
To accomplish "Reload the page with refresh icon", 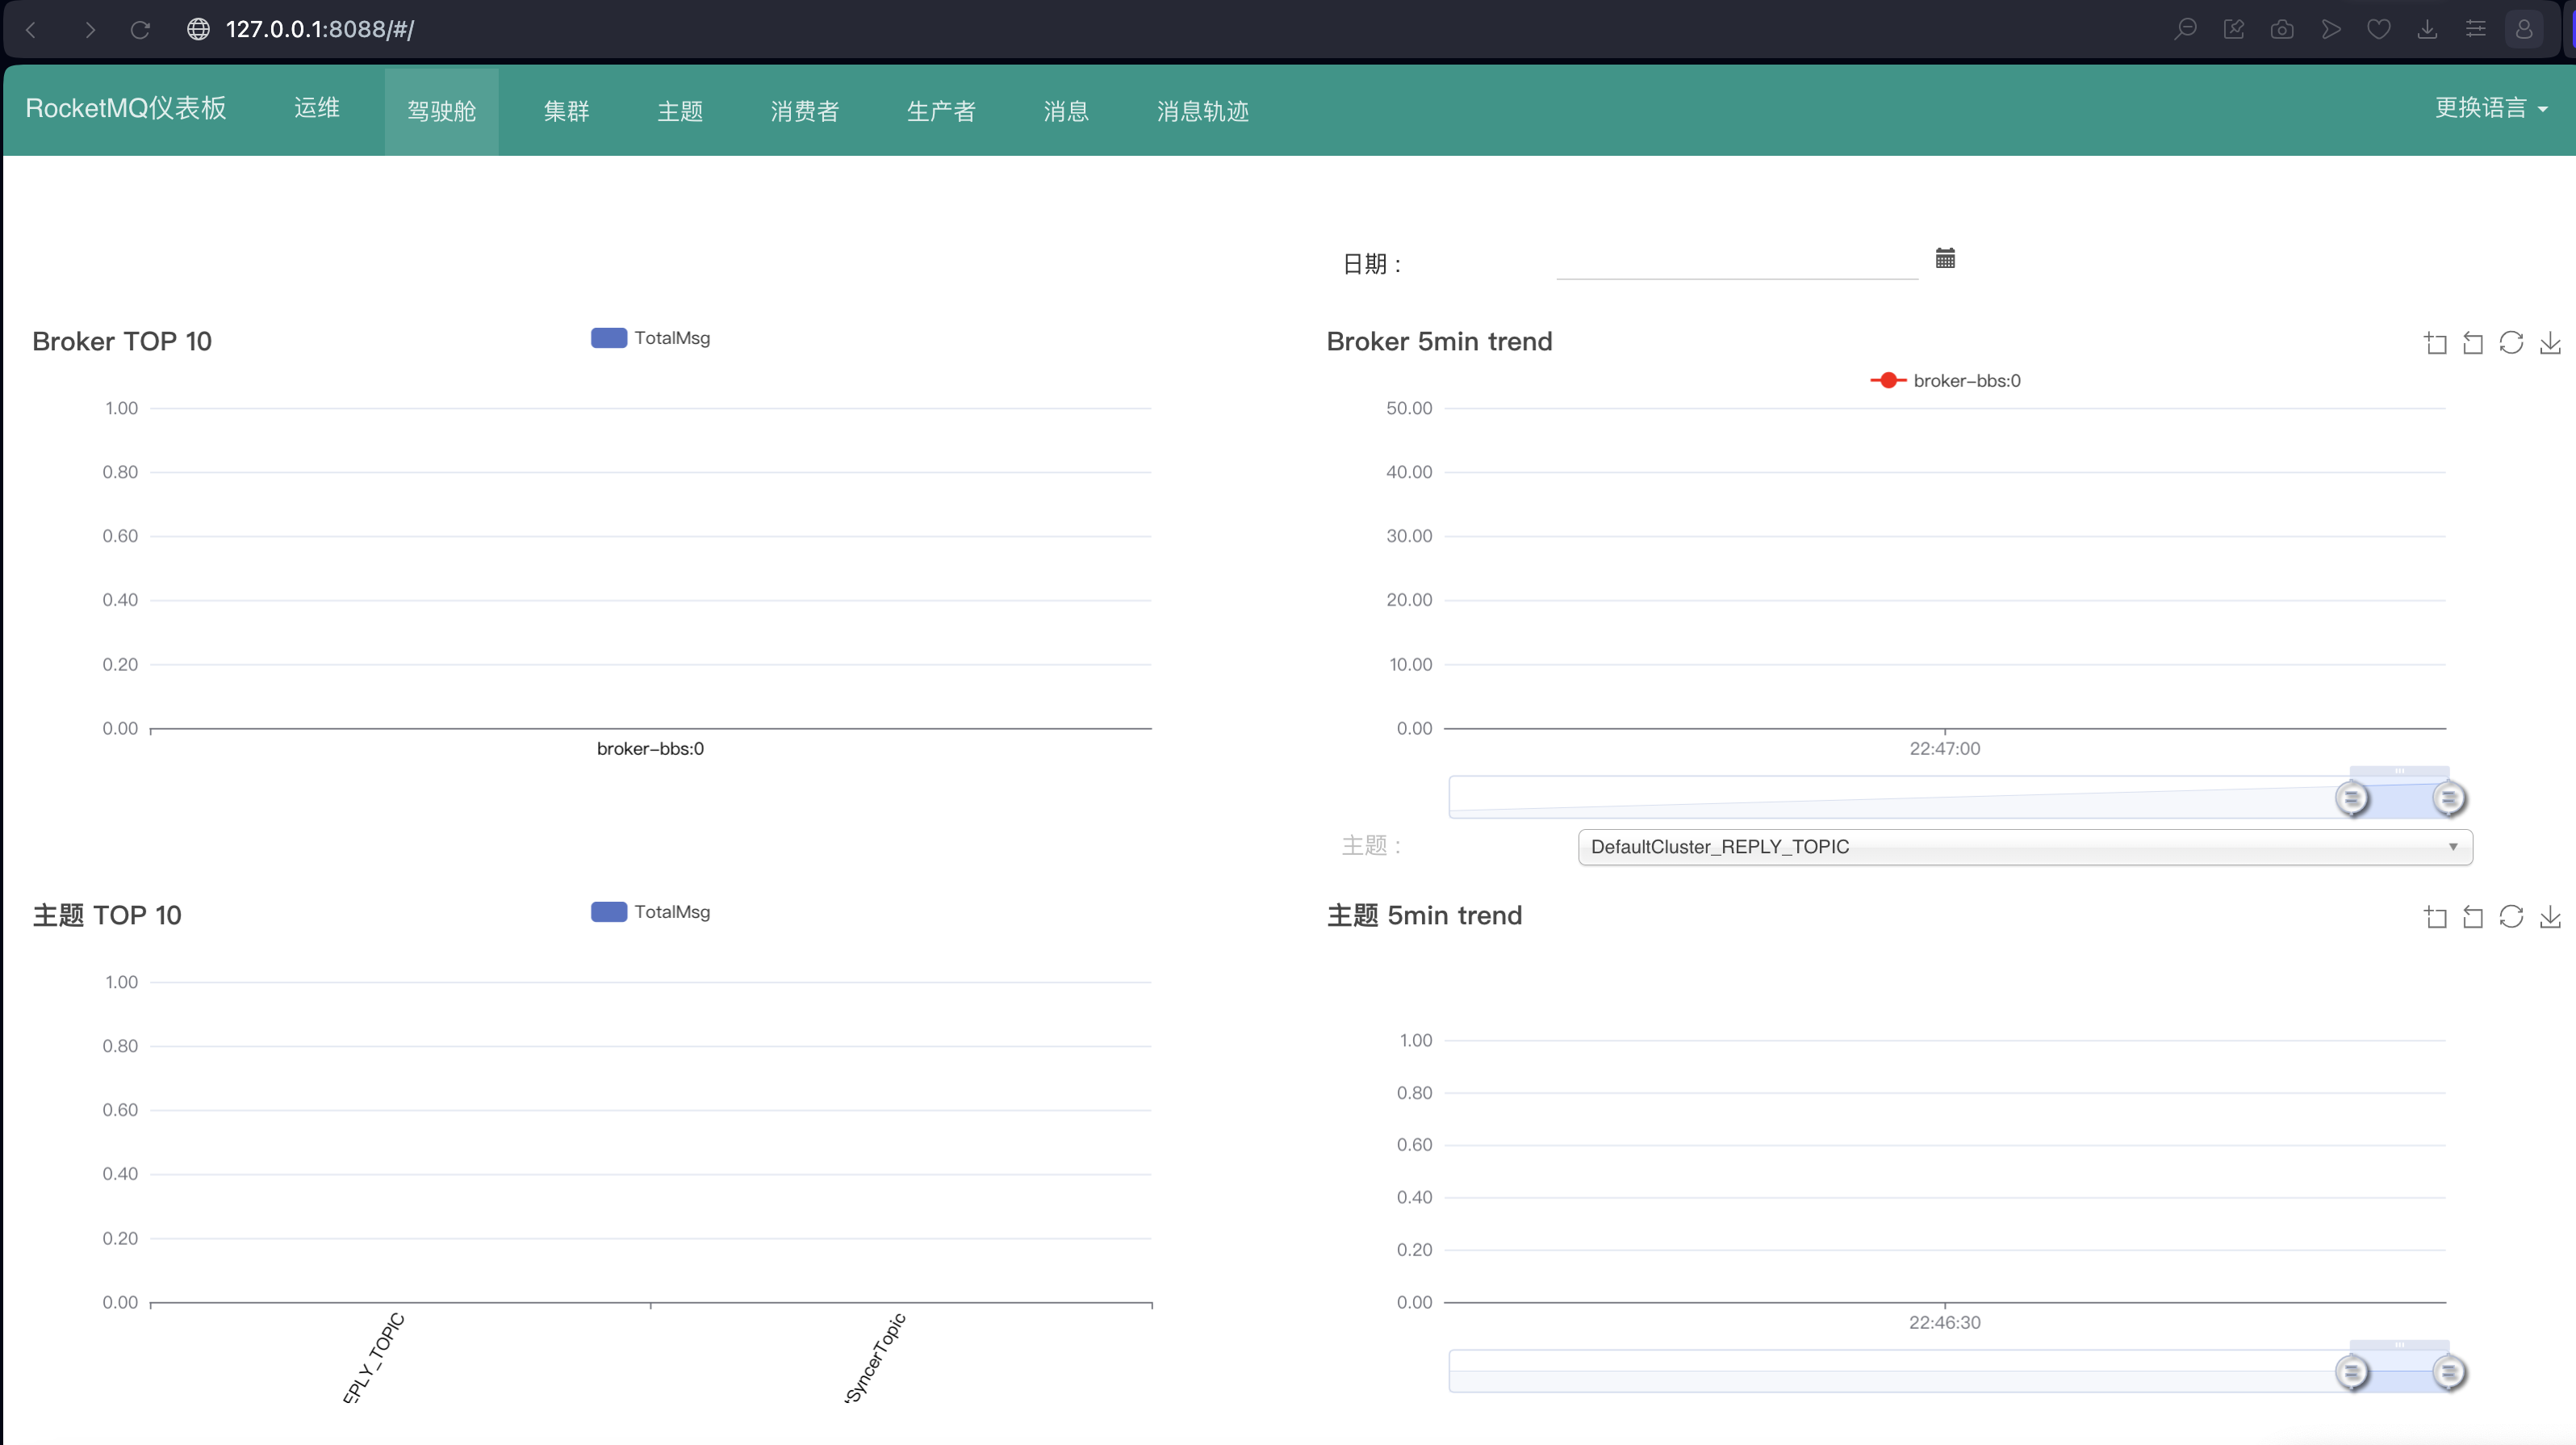I will pyautogui.click(x=140, y=29).
